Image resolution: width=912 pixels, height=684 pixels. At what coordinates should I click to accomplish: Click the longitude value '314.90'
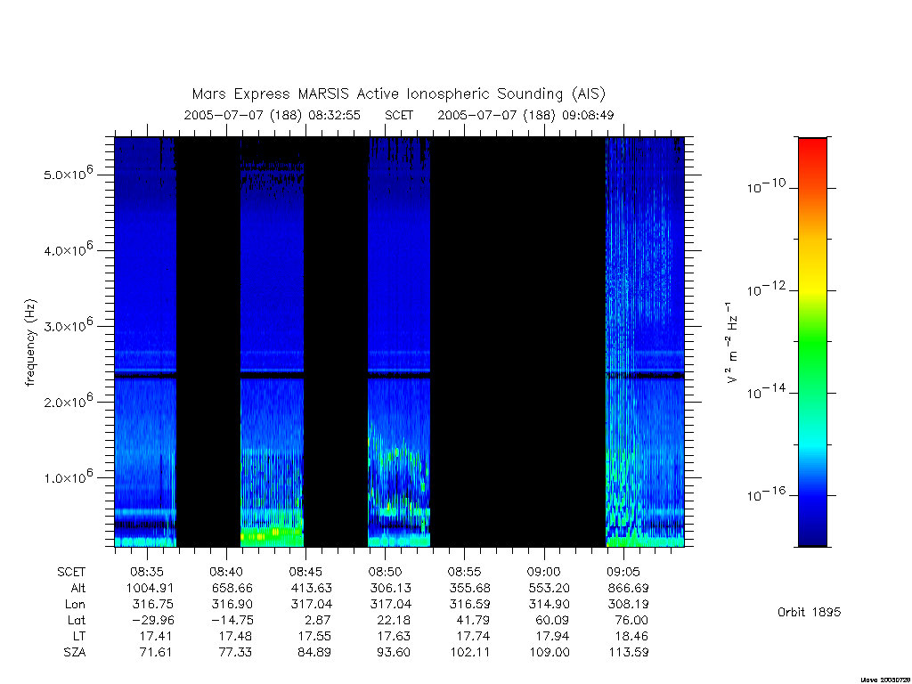pyautogui.click(x=549, y=605)
